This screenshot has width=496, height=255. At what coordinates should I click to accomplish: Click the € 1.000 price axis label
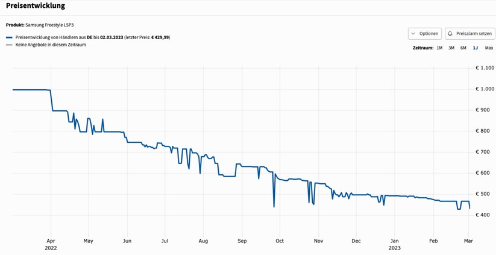485,89
